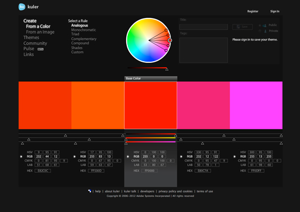Click the HEX field showing FF0000

[149, 170]
